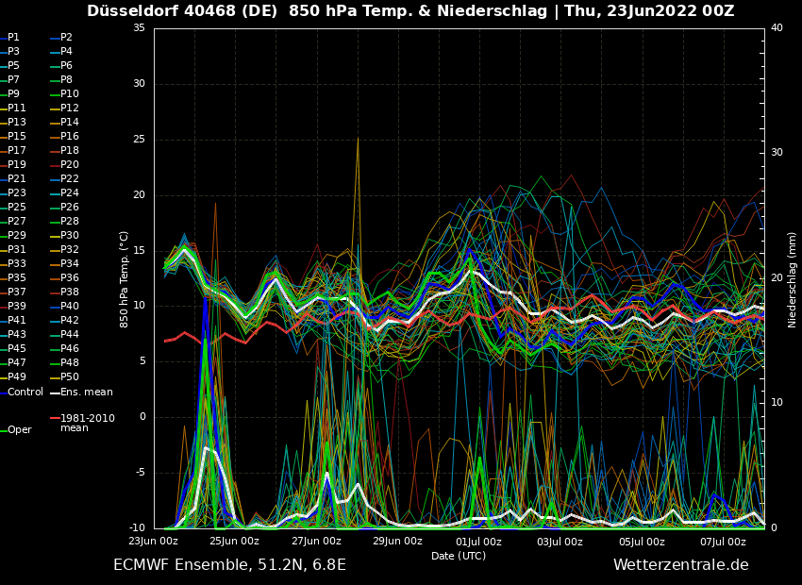Click the green Oper line swatch
The width and height of the screenshot is (802, 585).
(3, 430)
